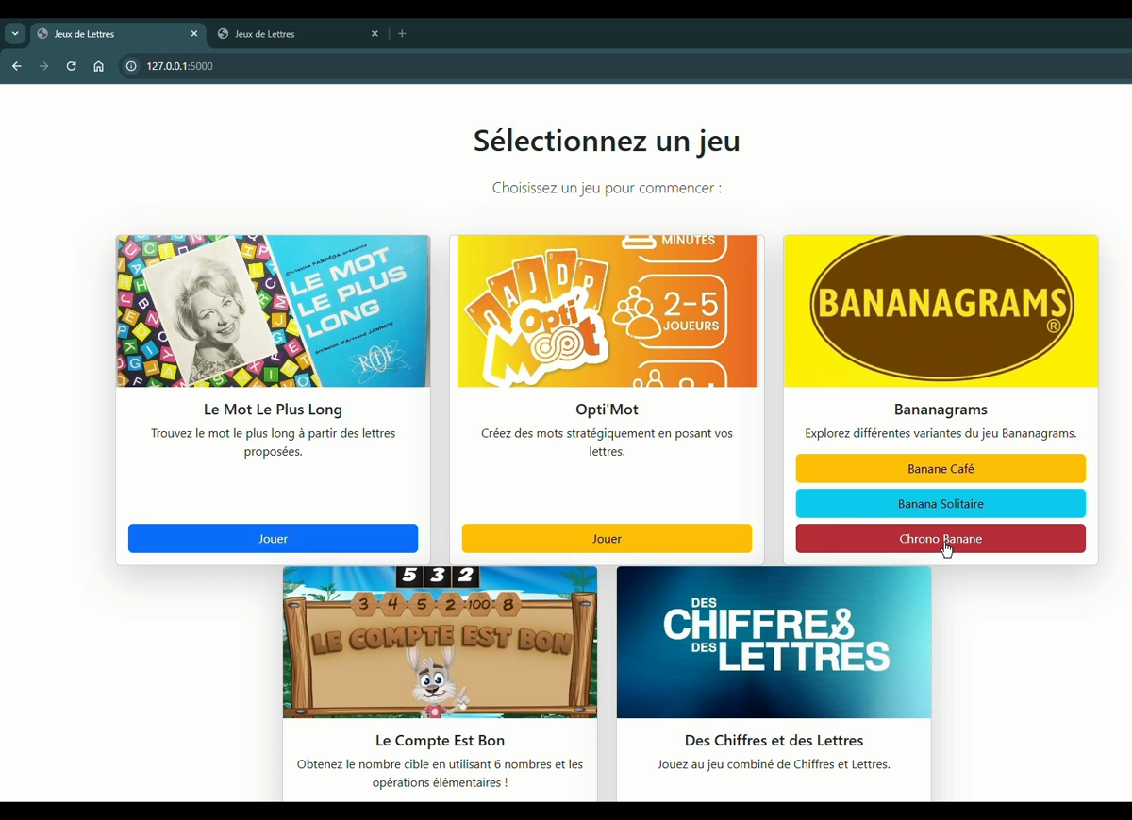Viewport: 1132px width, 820px height.
Task: Open a new browser tab
Action: coord(403,34)
